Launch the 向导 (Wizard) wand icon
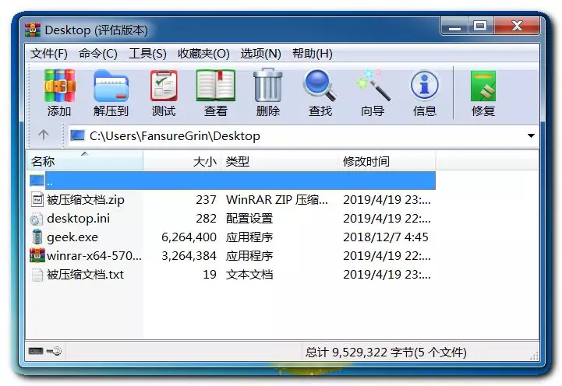Screen dimensions: 562x386 coord(373,86)
